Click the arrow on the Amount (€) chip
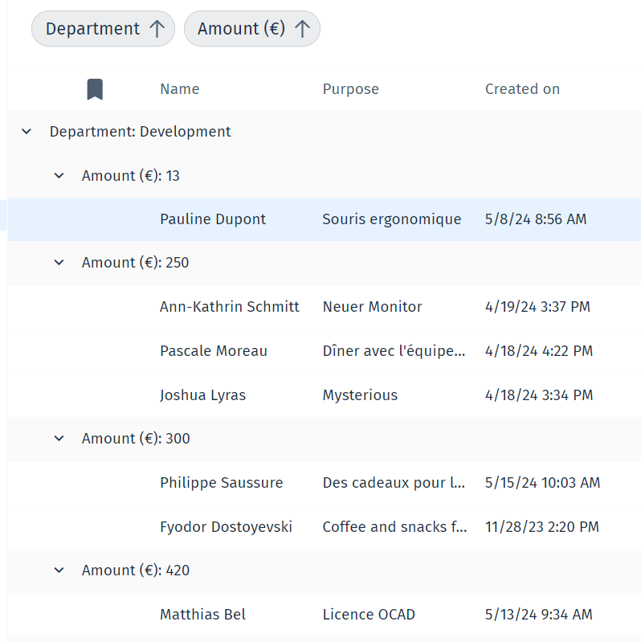 (302, 29)
